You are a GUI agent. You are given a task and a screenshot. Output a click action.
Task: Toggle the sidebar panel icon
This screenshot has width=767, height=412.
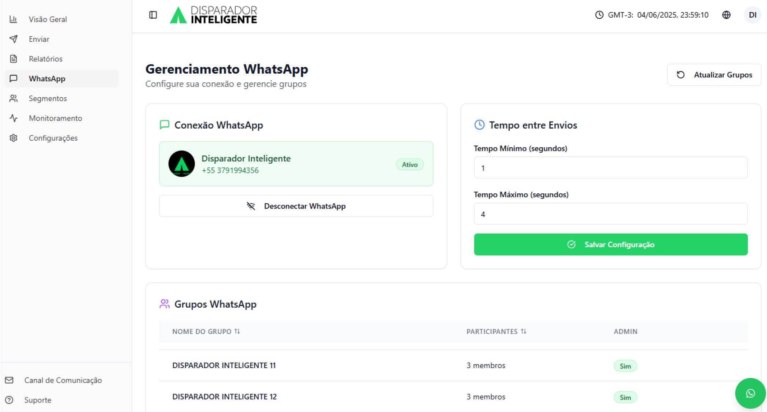tap(153, 15)
